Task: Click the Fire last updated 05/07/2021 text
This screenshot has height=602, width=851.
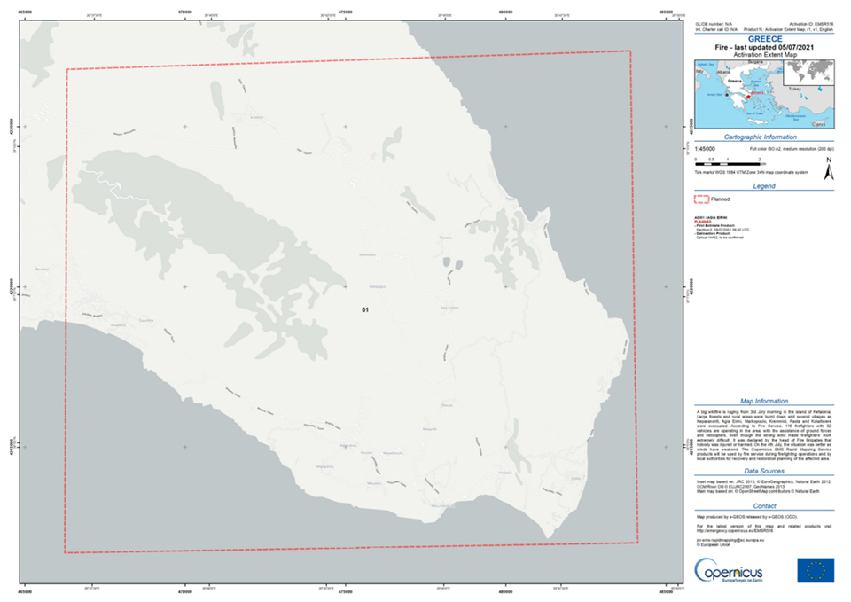Action: tap(763, 48)
